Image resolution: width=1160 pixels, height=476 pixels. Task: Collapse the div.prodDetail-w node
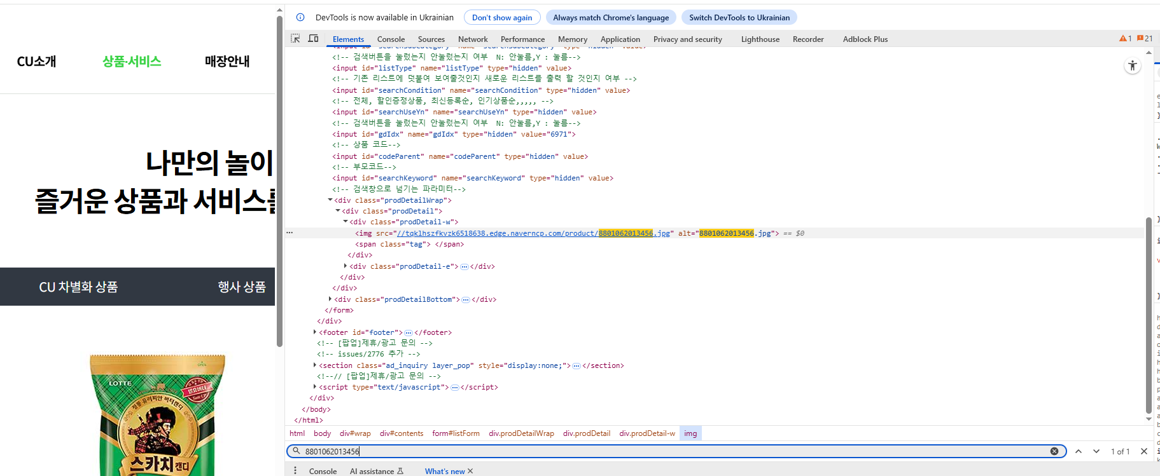pos(346,222)
